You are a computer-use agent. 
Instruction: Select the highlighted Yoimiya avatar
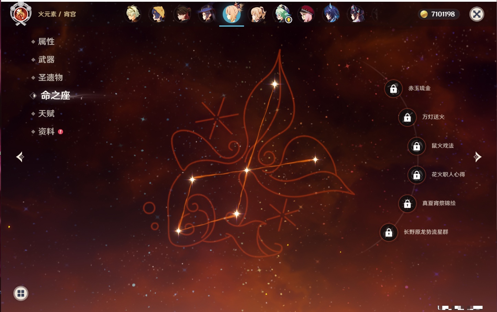pyautogui.click(x=232, y=13)
